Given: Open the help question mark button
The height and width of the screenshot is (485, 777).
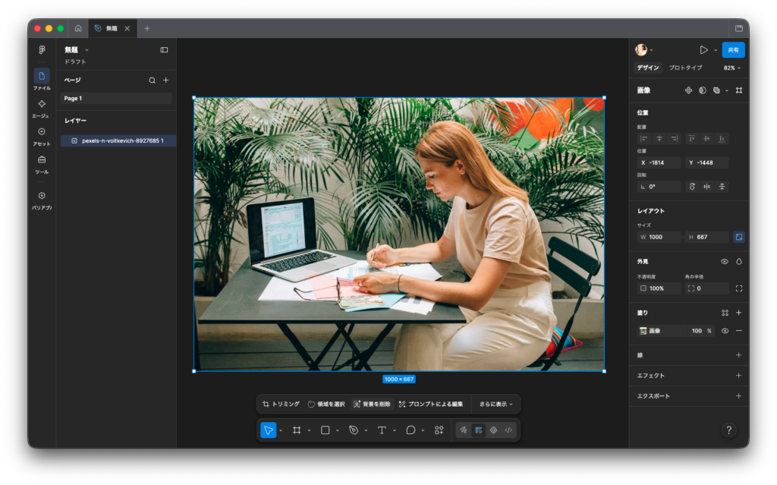Looking at the screenshot, I should pos(728,430).
